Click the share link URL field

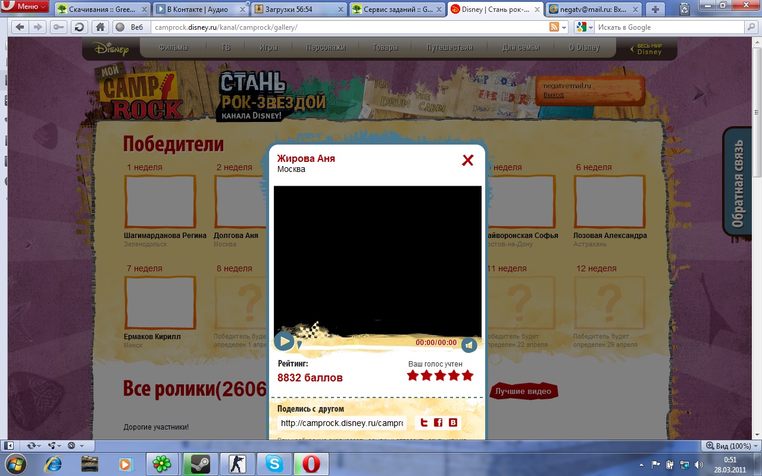point(342,423)
